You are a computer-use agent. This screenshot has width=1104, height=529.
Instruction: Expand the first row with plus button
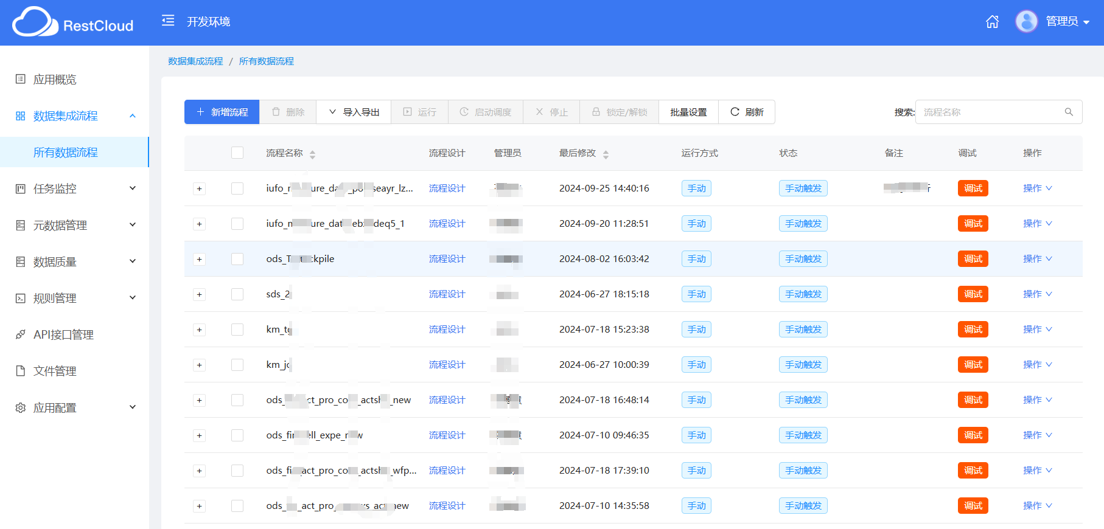pos(199,189)
